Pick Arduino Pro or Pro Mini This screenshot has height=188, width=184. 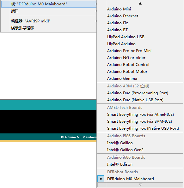(140, 51)
